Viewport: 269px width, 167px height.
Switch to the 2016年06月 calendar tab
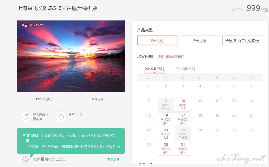[185, 69]
